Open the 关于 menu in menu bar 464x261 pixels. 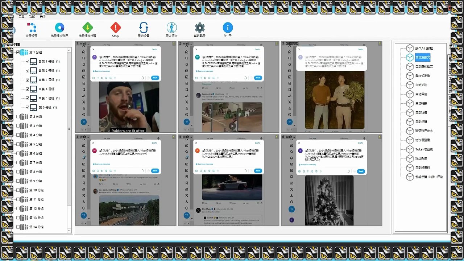pyautogui.click(x=43, y=16)
